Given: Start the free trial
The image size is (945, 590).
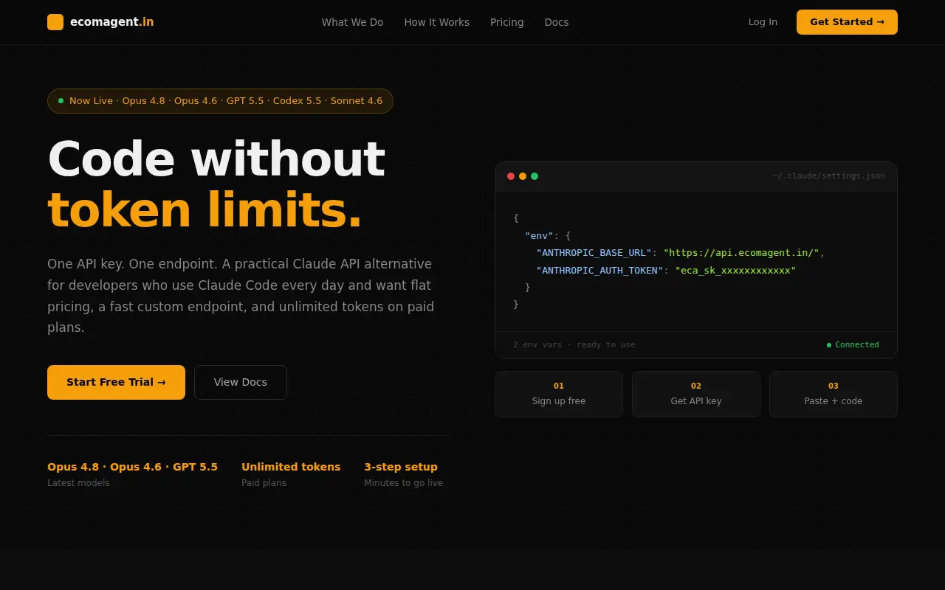Looking at the screenshot, I should pyautogui.click(x=116, y=382).
